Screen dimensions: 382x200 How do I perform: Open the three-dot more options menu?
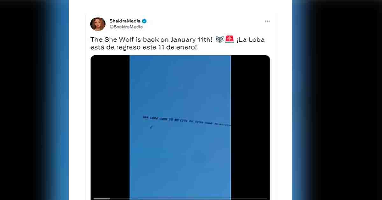pyautogui.click(x=267, y=21)
